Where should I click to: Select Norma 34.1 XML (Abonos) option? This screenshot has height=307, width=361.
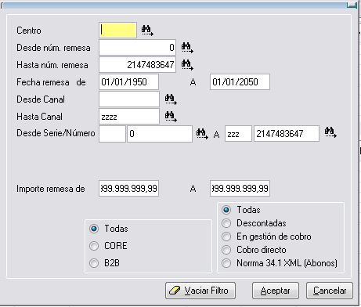click(226, 263)
